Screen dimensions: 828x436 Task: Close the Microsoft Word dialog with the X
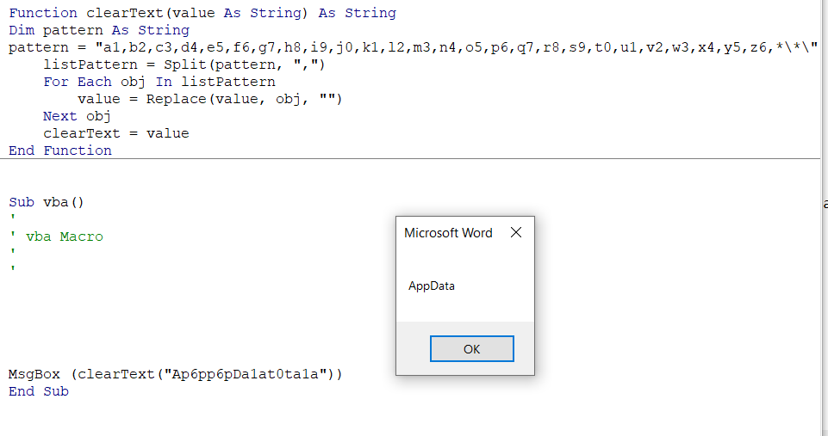[516, 233]
